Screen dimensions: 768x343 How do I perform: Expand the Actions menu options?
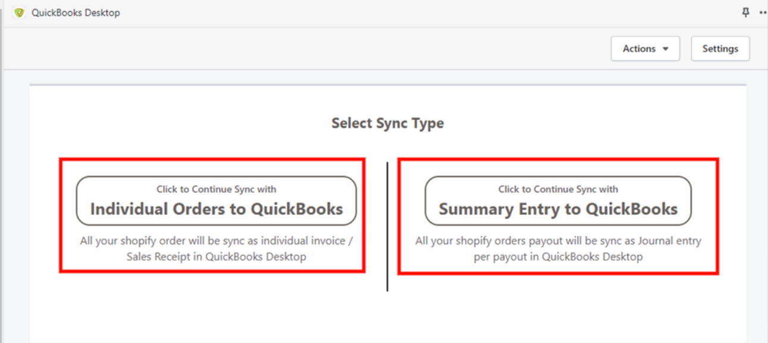point(645,48)
